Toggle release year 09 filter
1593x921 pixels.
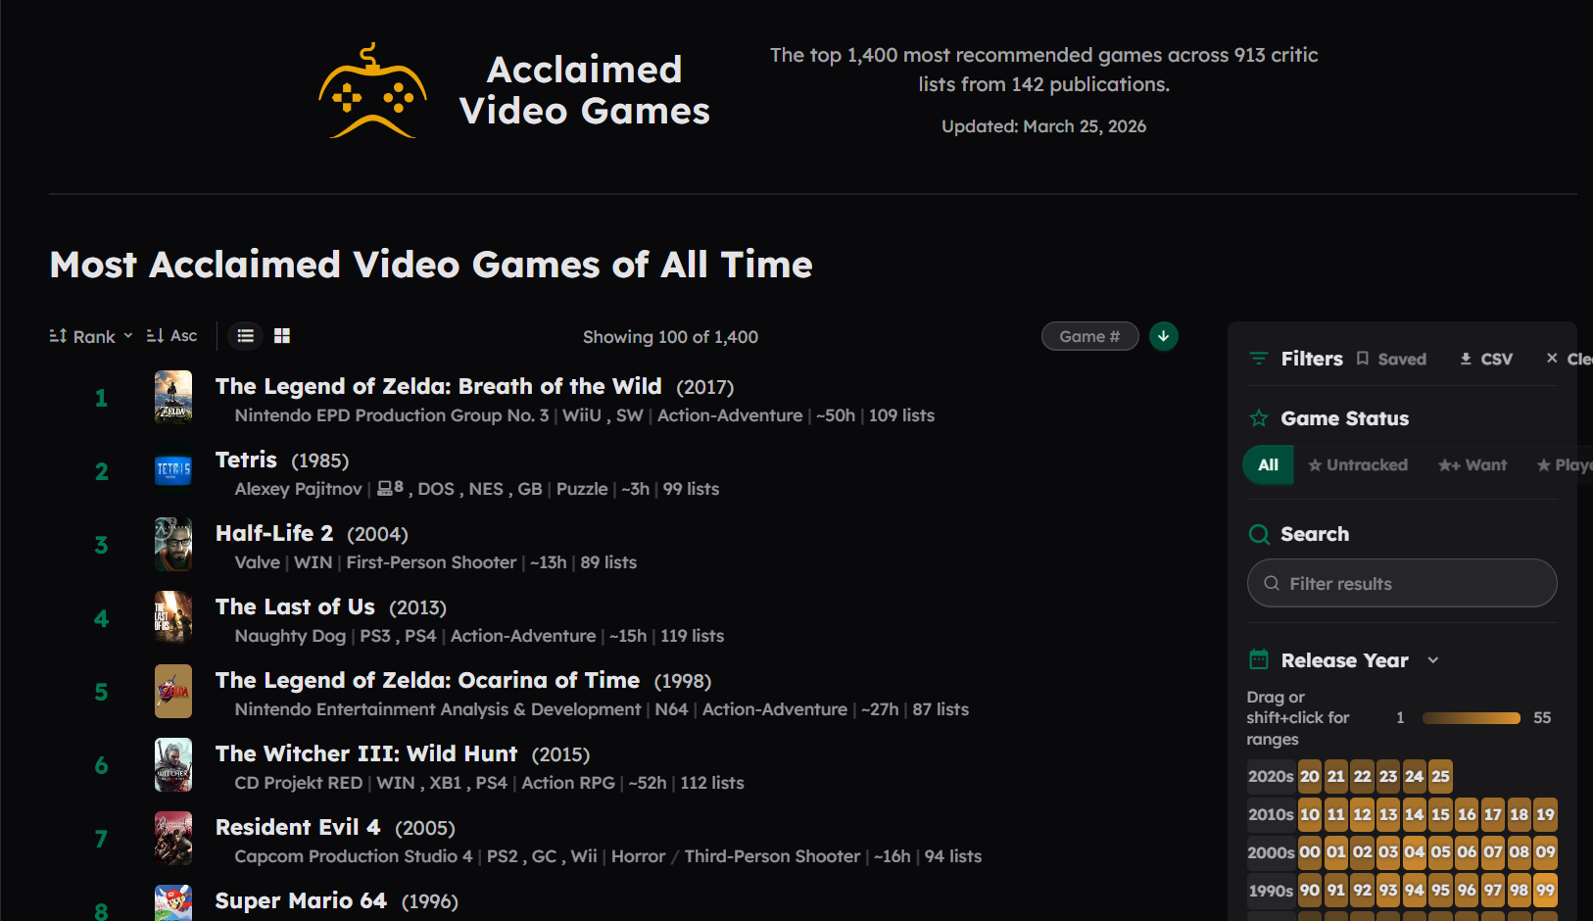[x=1545, y=851]
